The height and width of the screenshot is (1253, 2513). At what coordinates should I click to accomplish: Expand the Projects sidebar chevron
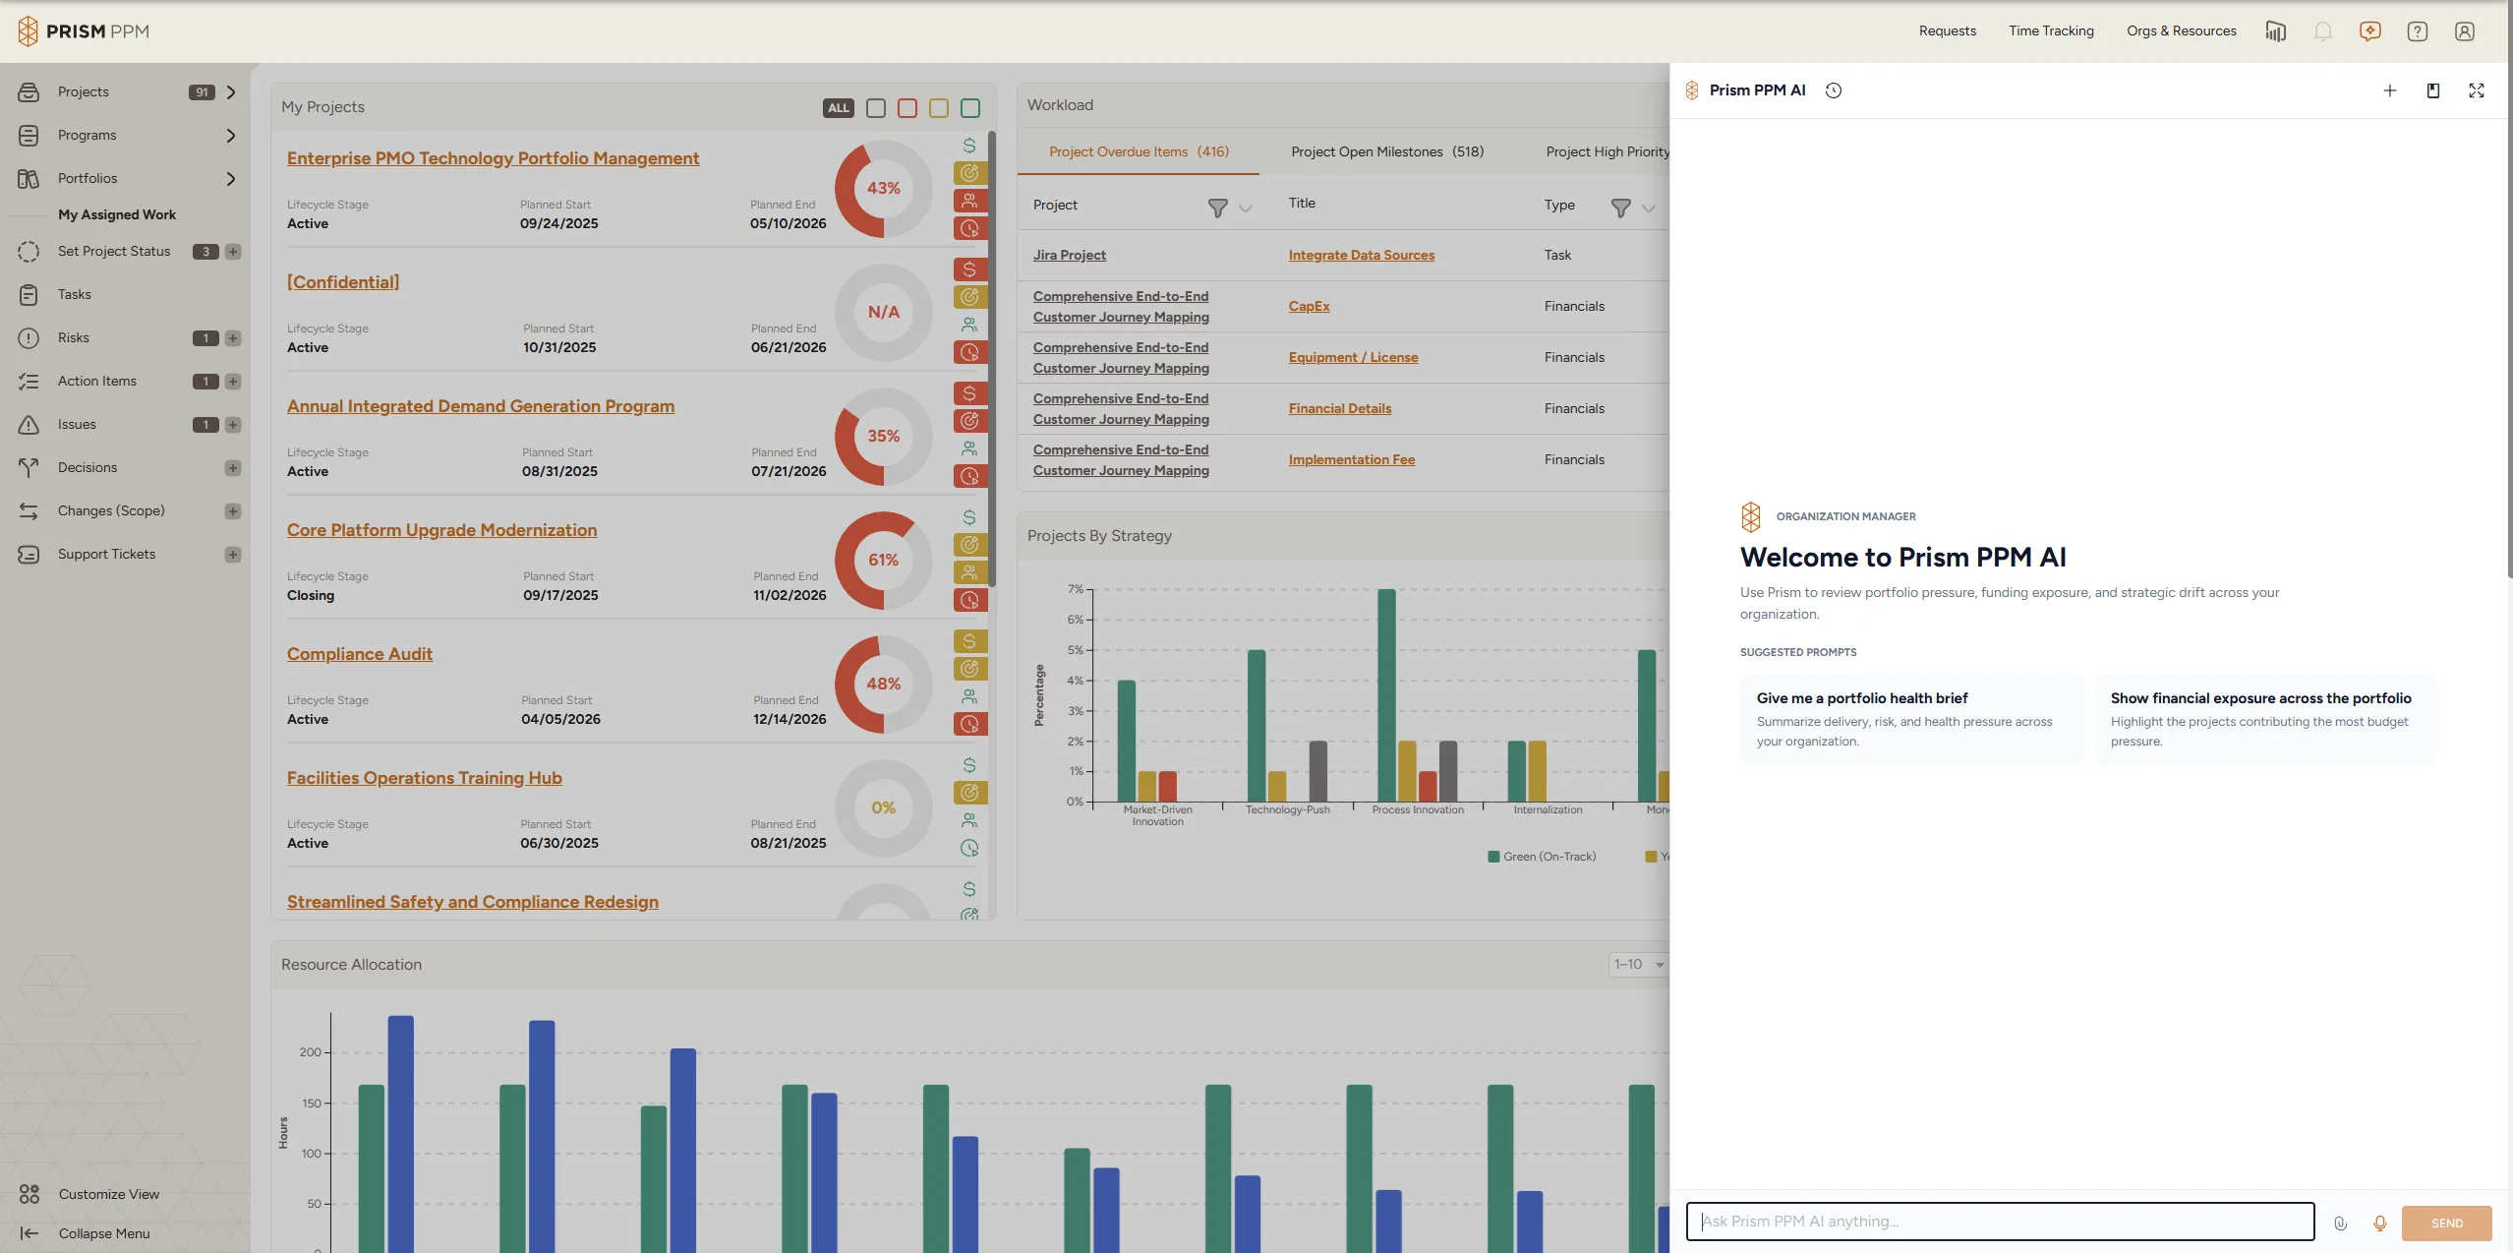(231, 92)
